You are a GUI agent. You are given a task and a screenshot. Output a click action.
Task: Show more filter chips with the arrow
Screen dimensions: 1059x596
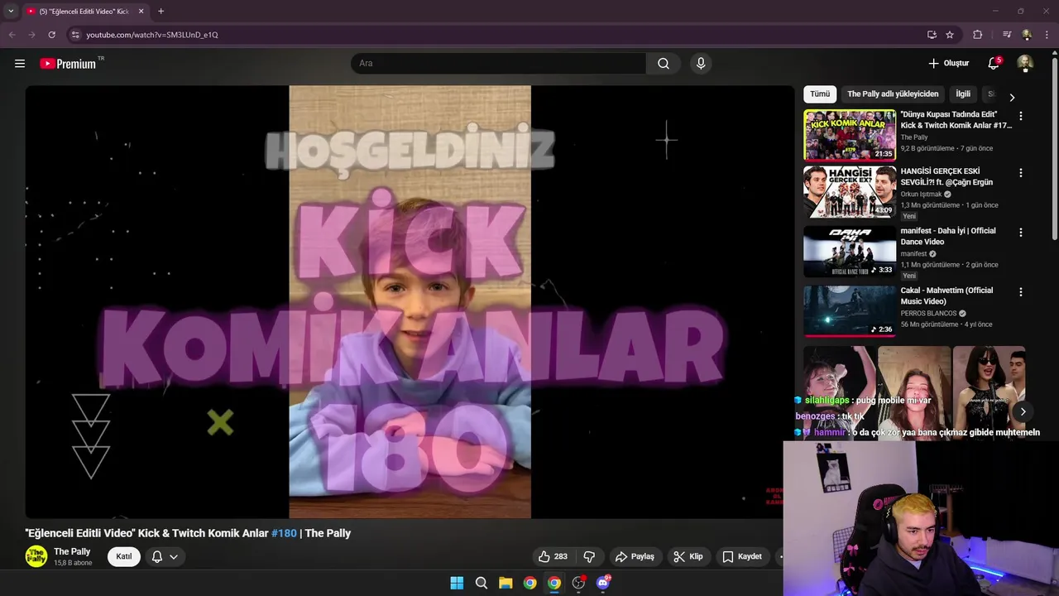click(x=1011, y=97)
